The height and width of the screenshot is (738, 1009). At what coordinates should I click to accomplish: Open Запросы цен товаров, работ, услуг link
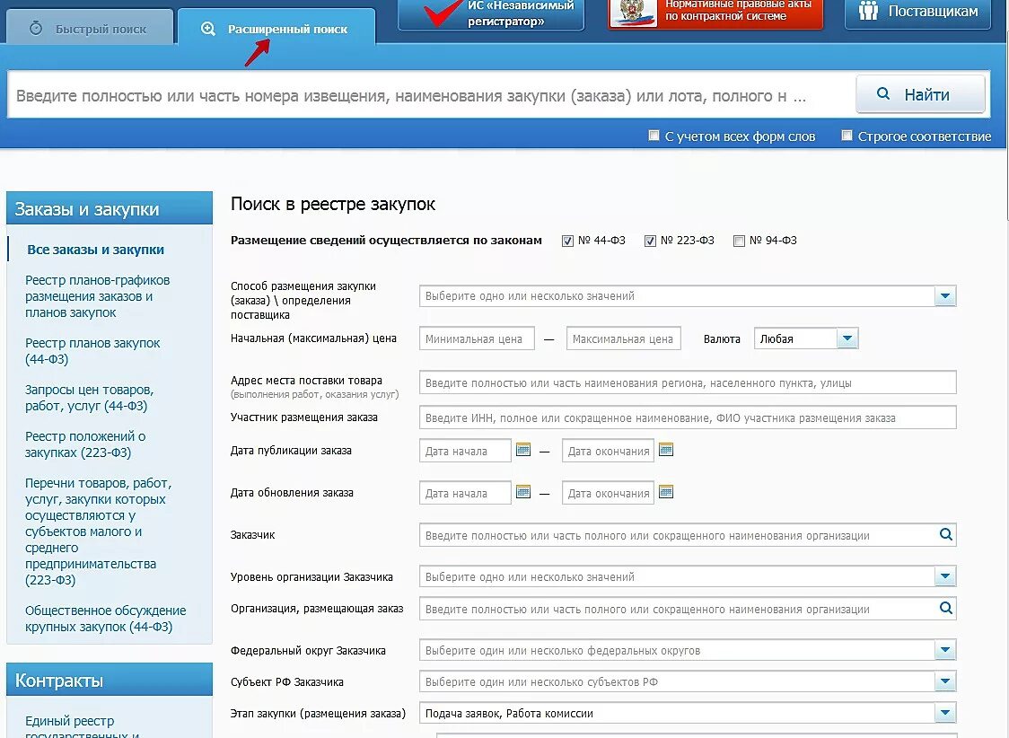(x=89, y=398)
